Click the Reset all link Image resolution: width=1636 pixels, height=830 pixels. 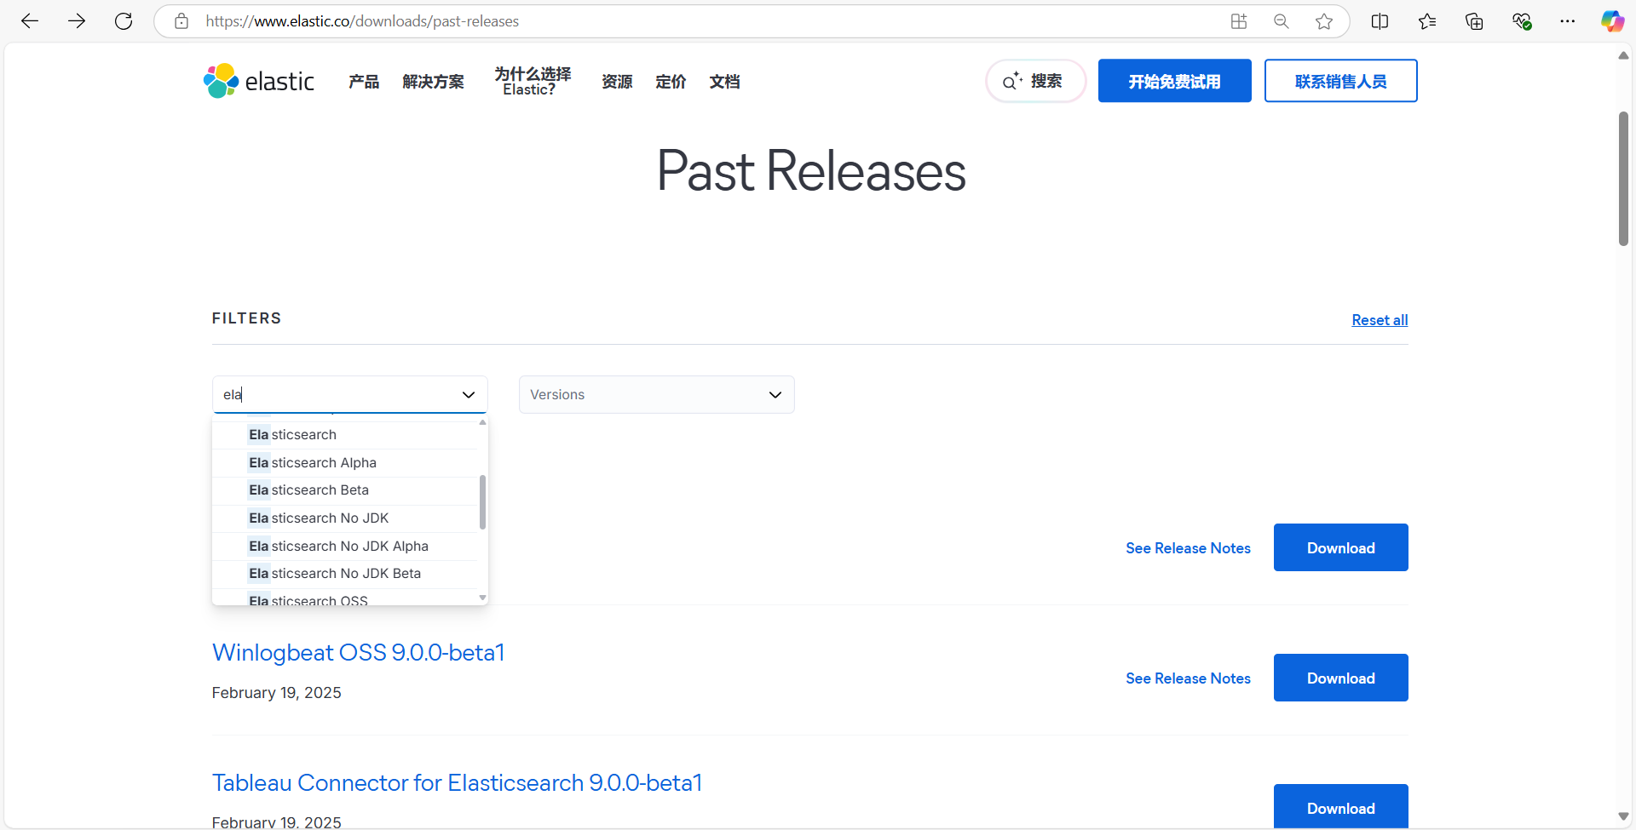tap(1380, 320)
